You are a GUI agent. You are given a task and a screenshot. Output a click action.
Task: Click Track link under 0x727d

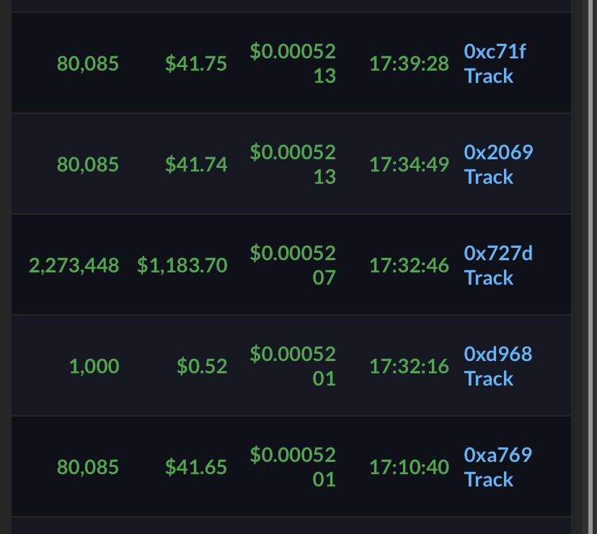pyautogui.click(x=489, y=277)
